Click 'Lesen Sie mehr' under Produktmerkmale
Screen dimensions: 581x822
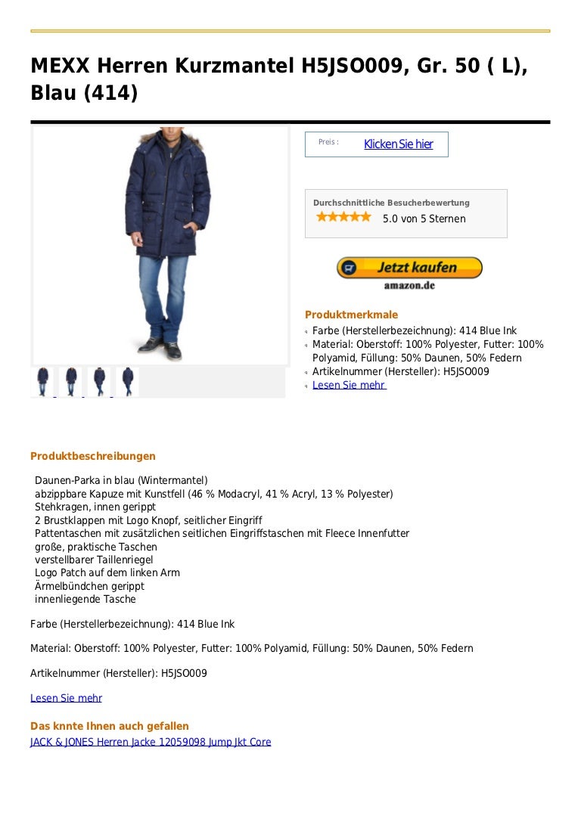pyautogui.click(x=350, y=385)
